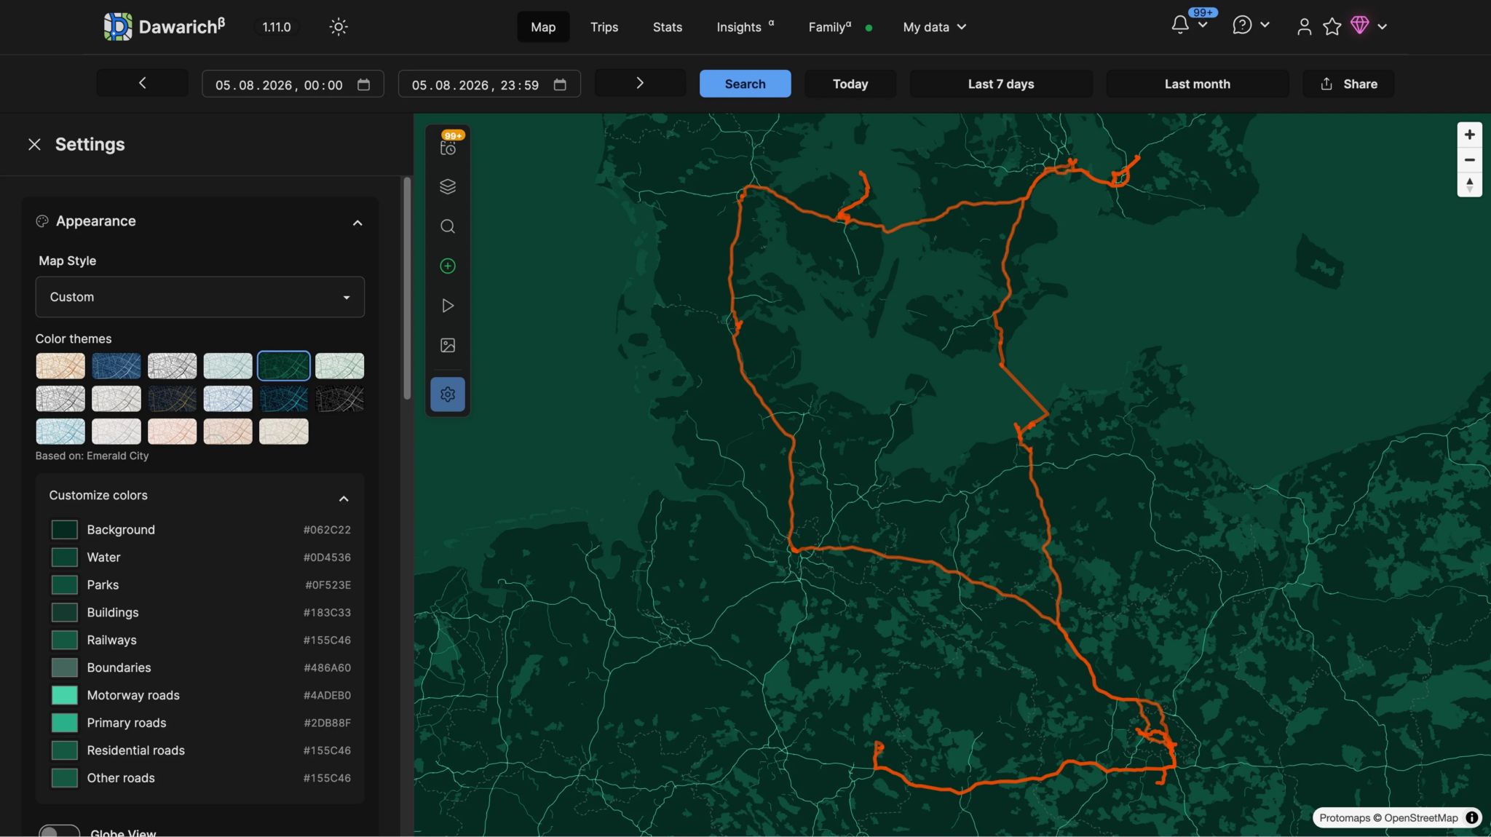Open the help question-mark menu
This screenshot has height=837, width=1491.
(x=1242, y=25)
